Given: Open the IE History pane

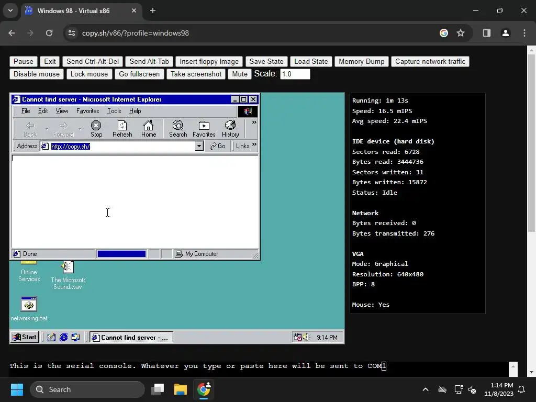Looking at the screenshot, I should click(230, 129).
